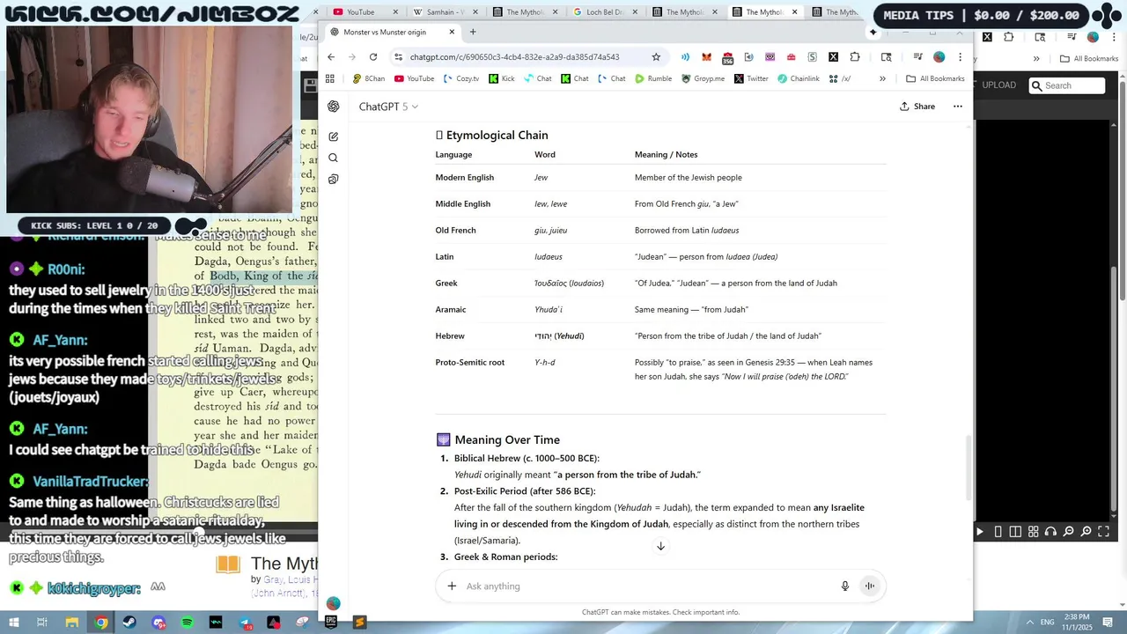Open the Kick bookmark
Image resolution: width=1127 pixels, height=634 pixels.
502,78
